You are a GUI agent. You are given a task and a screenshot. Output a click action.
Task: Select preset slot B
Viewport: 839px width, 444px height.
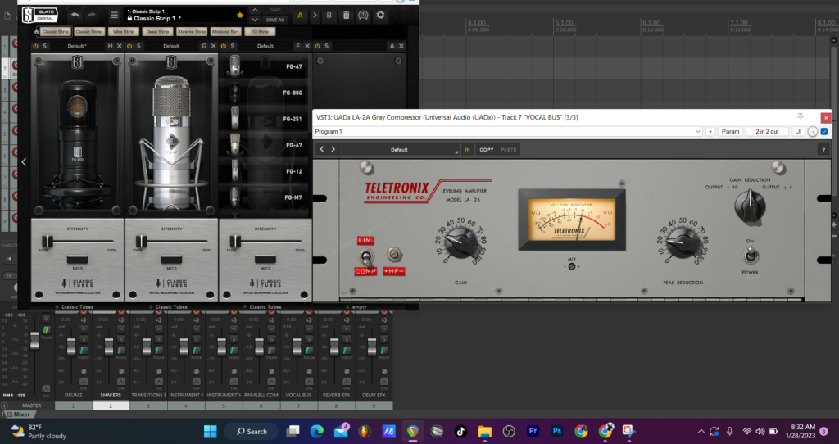click(329, 15)
